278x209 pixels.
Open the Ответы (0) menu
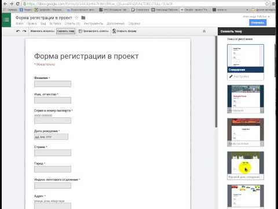pos(72,24)
